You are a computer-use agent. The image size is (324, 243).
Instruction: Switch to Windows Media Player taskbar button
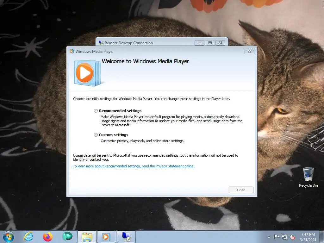[107, 237]
